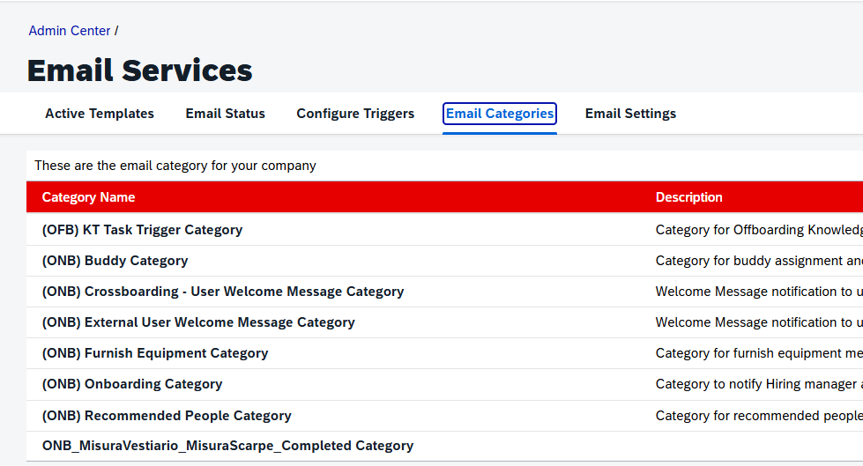Go to the Configure Triggers tab

(x=355, y=114)
